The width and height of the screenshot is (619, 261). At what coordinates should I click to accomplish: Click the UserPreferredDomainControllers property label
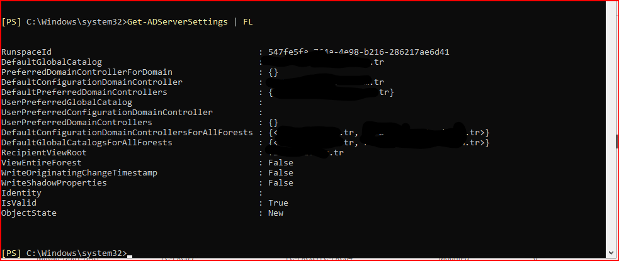click(x=77, y=123)
